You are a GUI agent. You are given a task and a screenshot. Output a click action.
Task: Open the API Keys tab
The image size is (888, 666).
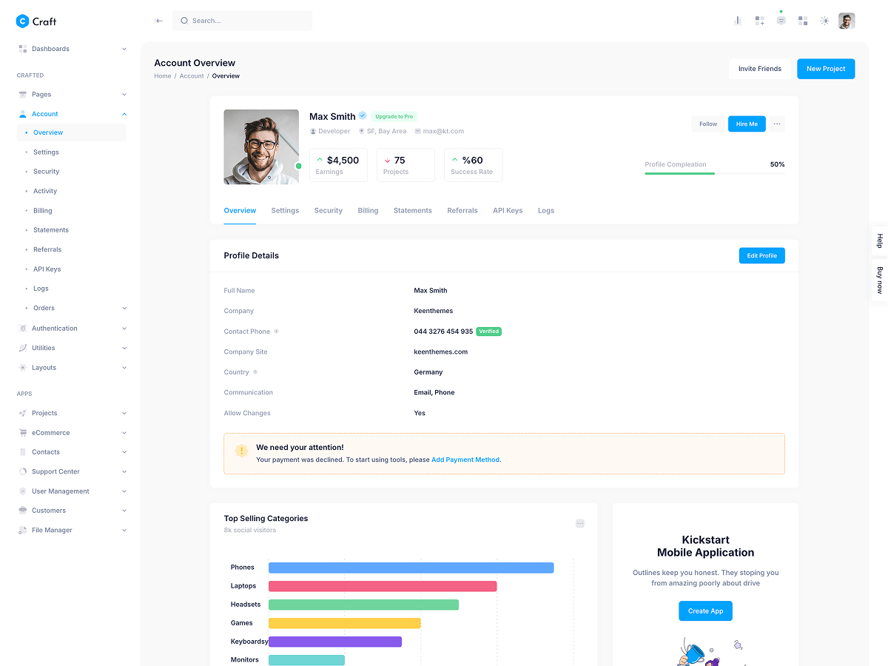tap(508, 211)
